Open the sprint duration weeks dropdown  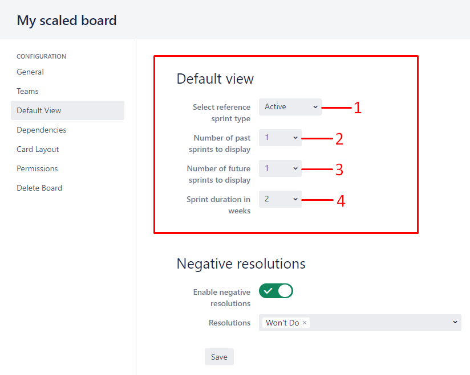(x=280, y=199)
